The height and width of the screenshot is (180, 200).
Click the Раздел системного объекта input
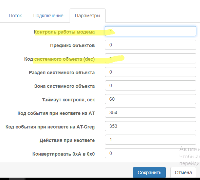click(150, 72)
